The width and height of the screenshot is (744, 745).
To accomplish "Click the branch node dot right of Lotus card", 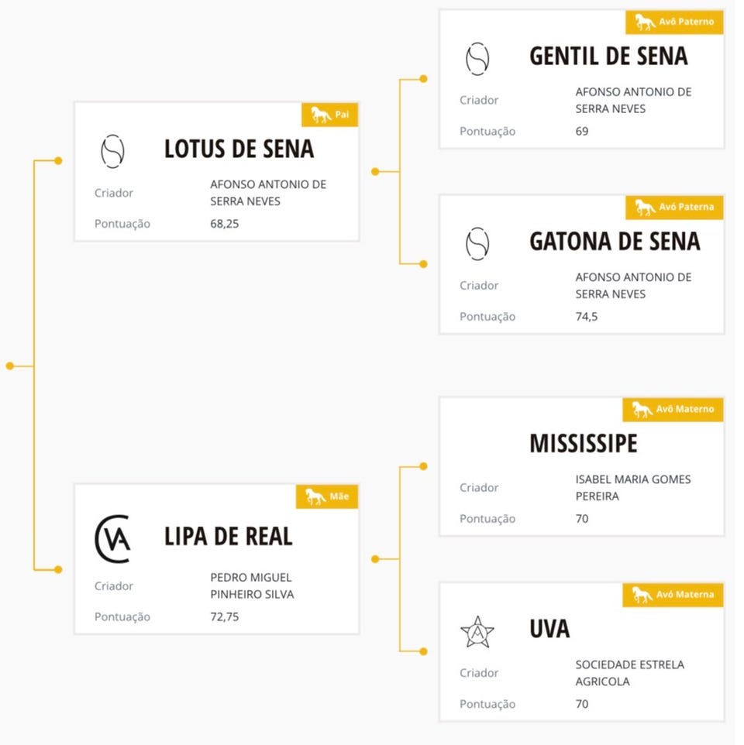I will pos(376,171).
